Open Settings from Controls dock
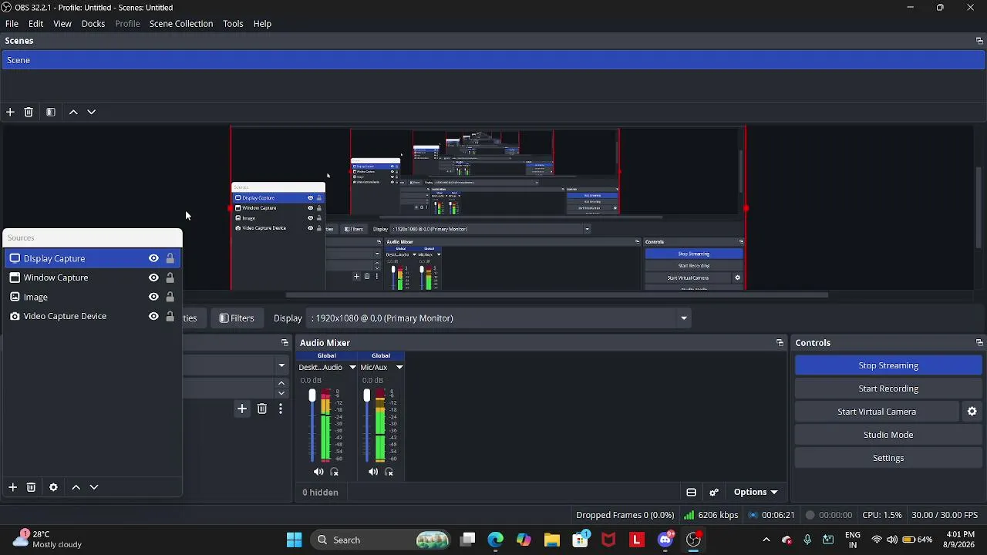The width and height of the screenshot is (987, 555). pyautogui.click(x=888, y=458)
